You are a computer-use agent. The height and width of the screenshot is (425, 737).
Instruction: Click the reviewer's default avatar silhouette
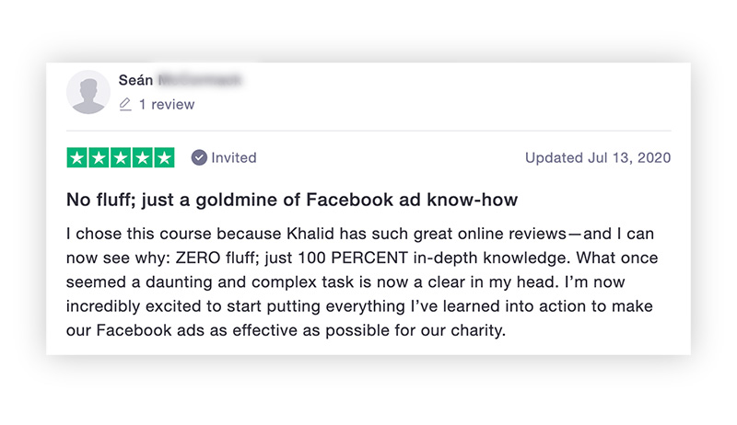pos(88,92)
